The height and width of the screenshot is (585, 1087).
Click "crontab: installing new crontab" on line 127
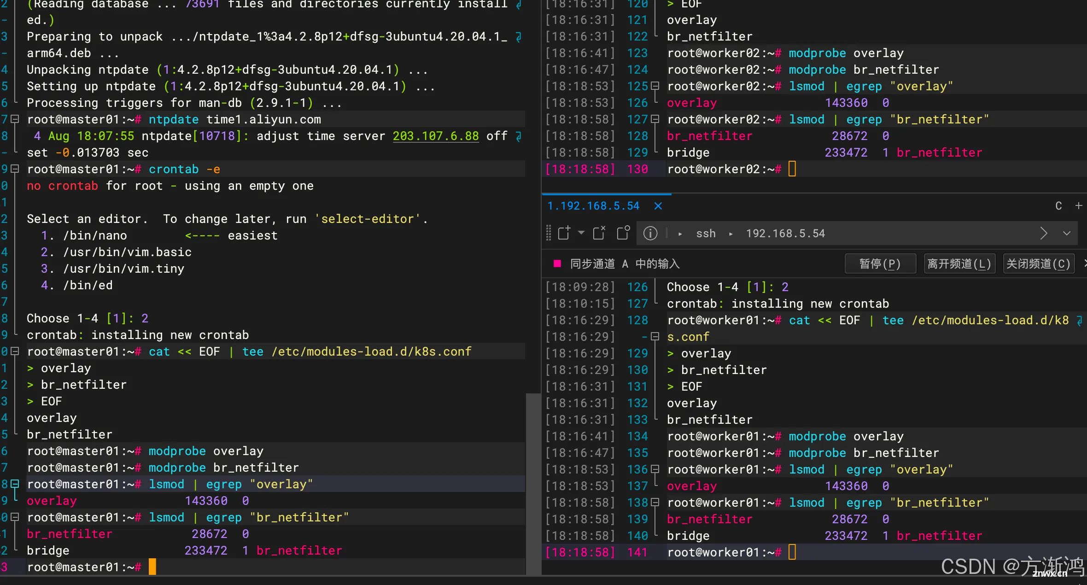pyautogui.click(x=778, y=304)
